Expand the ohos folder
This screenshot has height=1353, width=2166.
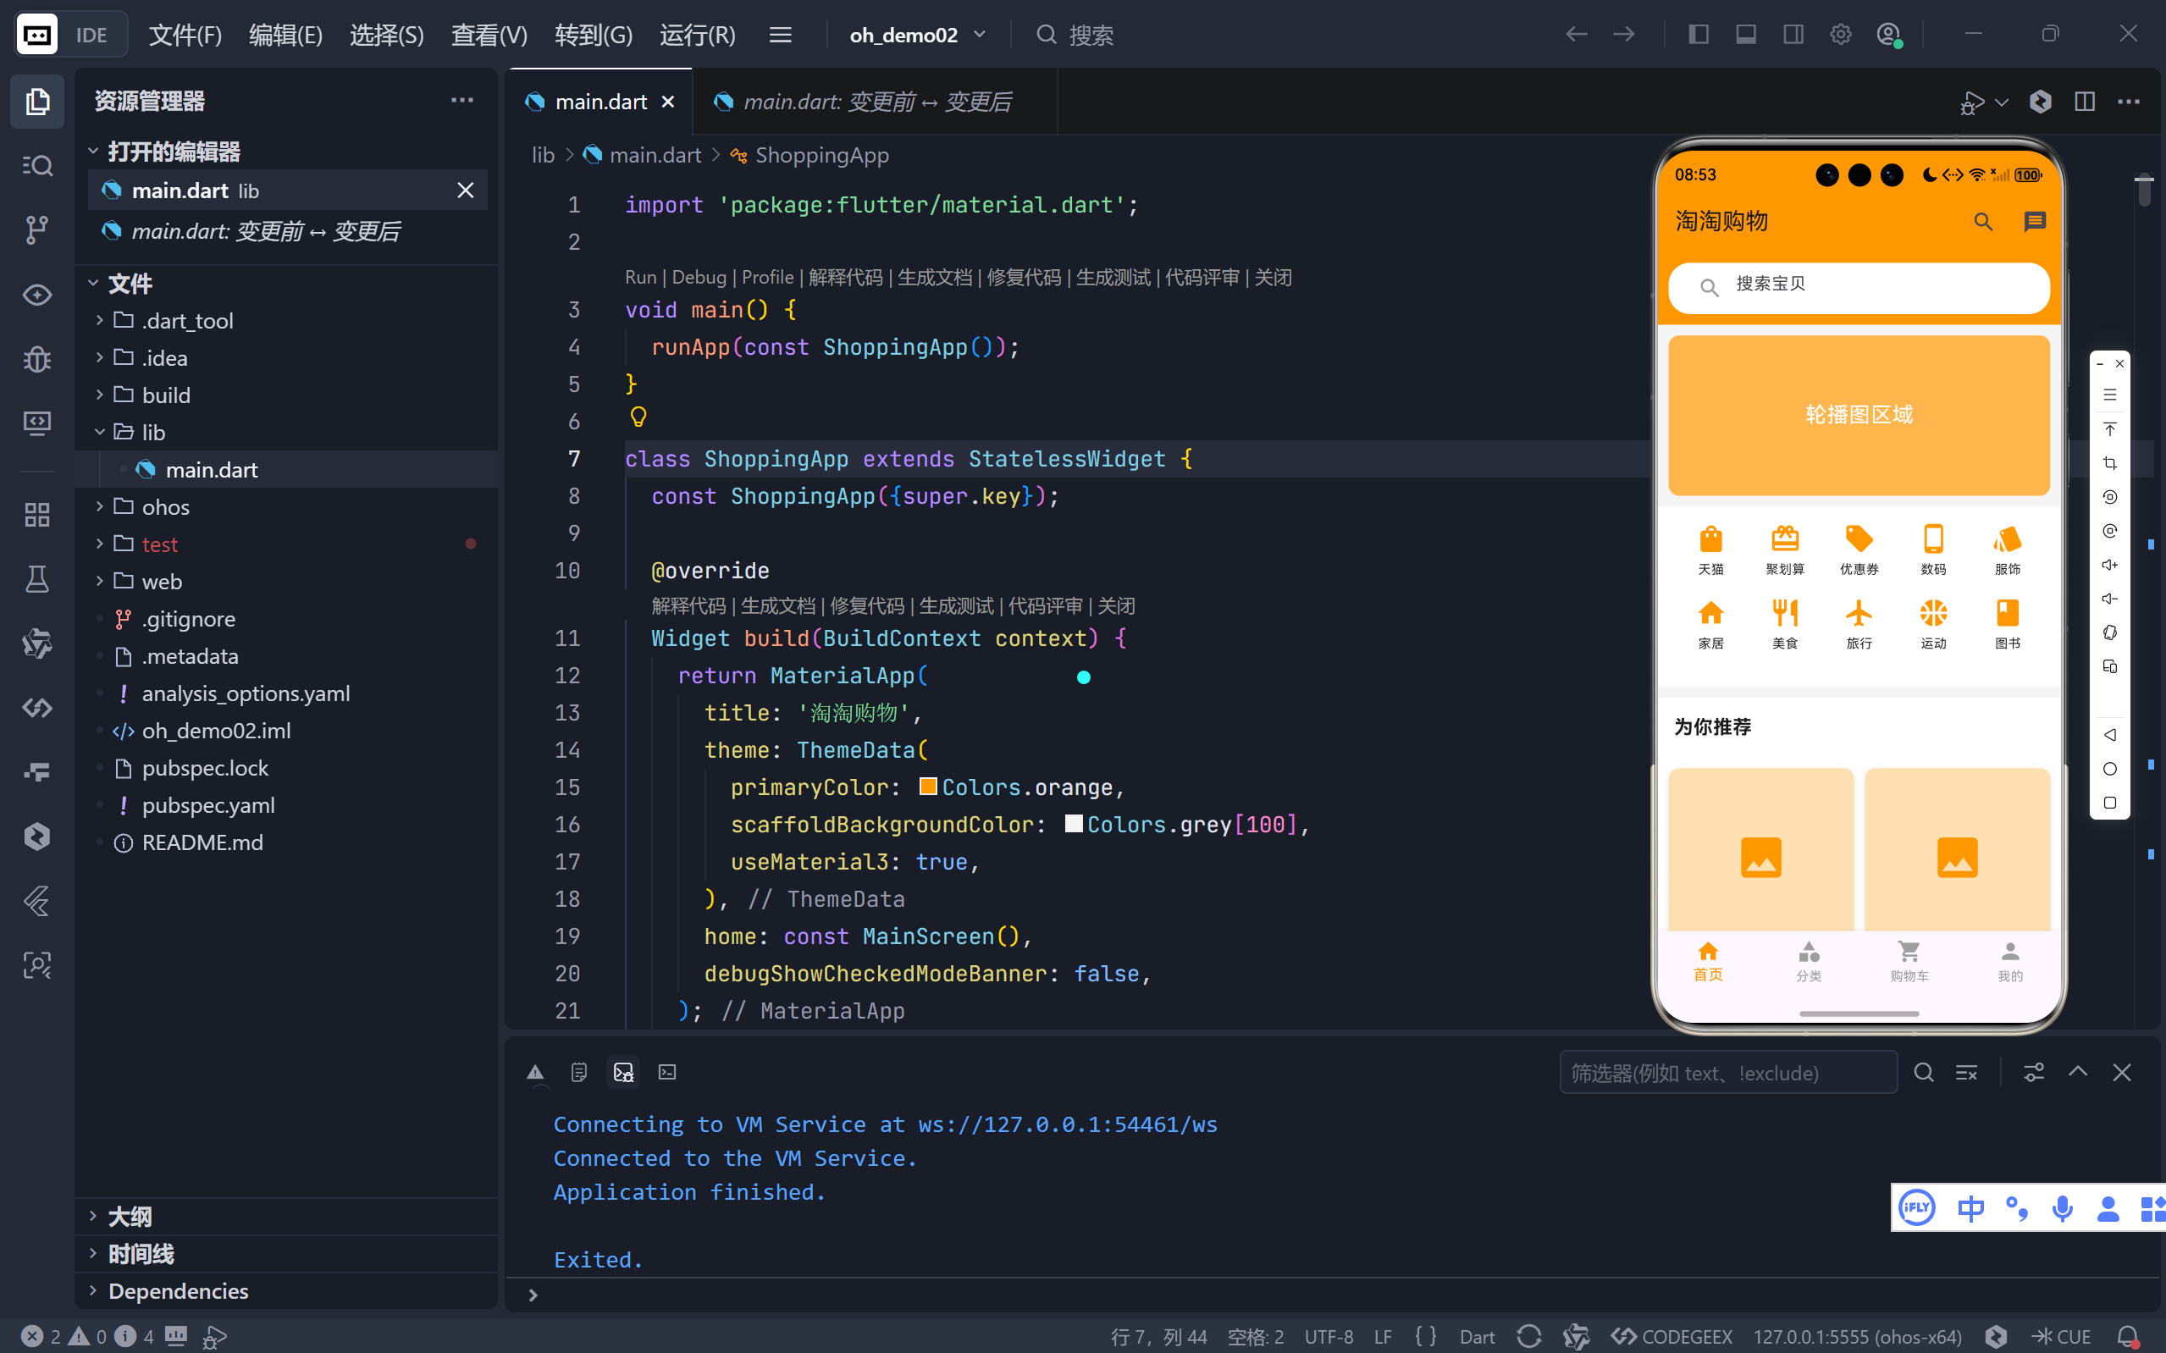pyautogui.click(x=165, y=507)
